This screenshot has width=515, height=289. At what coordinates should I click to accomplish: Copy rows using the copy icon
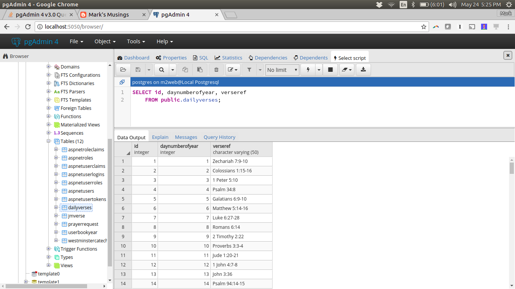pyautogui.click(x=184, y=70)
